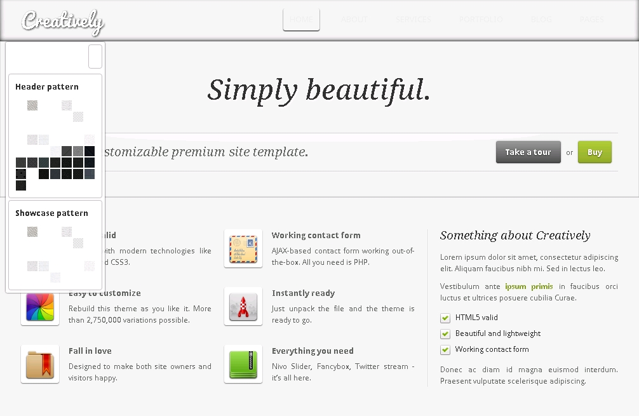Toggle the style panel's small white button
The height and width of the screenshot is (416, 639).
[x=95, y=57]
